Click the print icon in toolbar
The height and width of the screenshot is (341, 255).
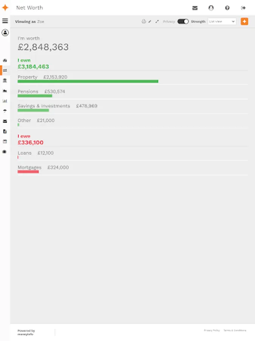click(x=144, y=22)
